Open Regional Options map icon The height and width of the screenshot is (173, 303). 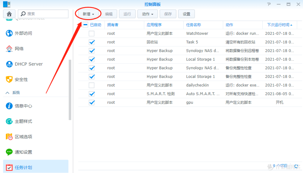click(x=9, y=137)
